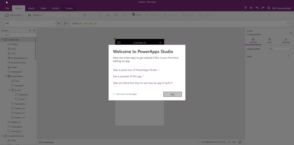This screenshot has width=294, height=145.
Task: Collapse the ContactGallery tree node
Action: click(x=6, y=76)
